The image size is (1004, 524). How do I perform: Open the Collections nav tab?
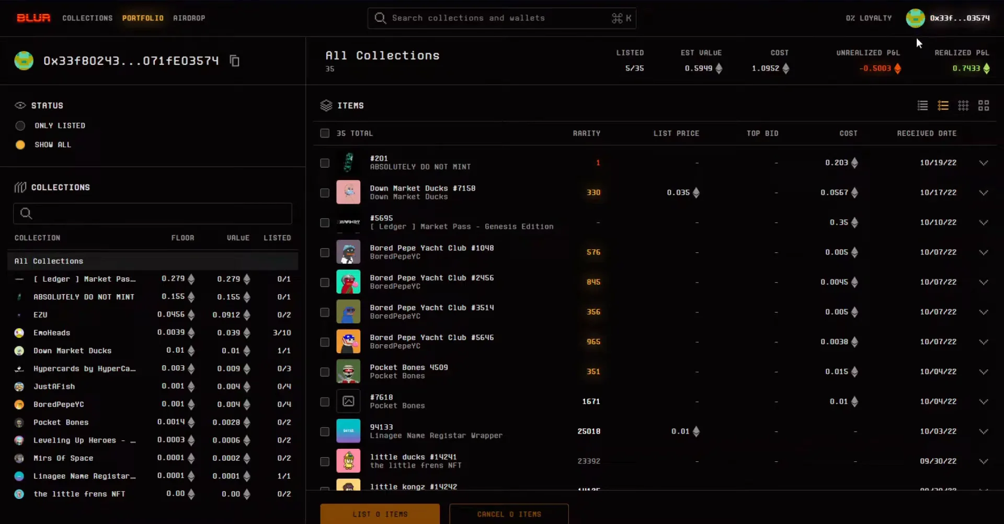tap(87, 18)
